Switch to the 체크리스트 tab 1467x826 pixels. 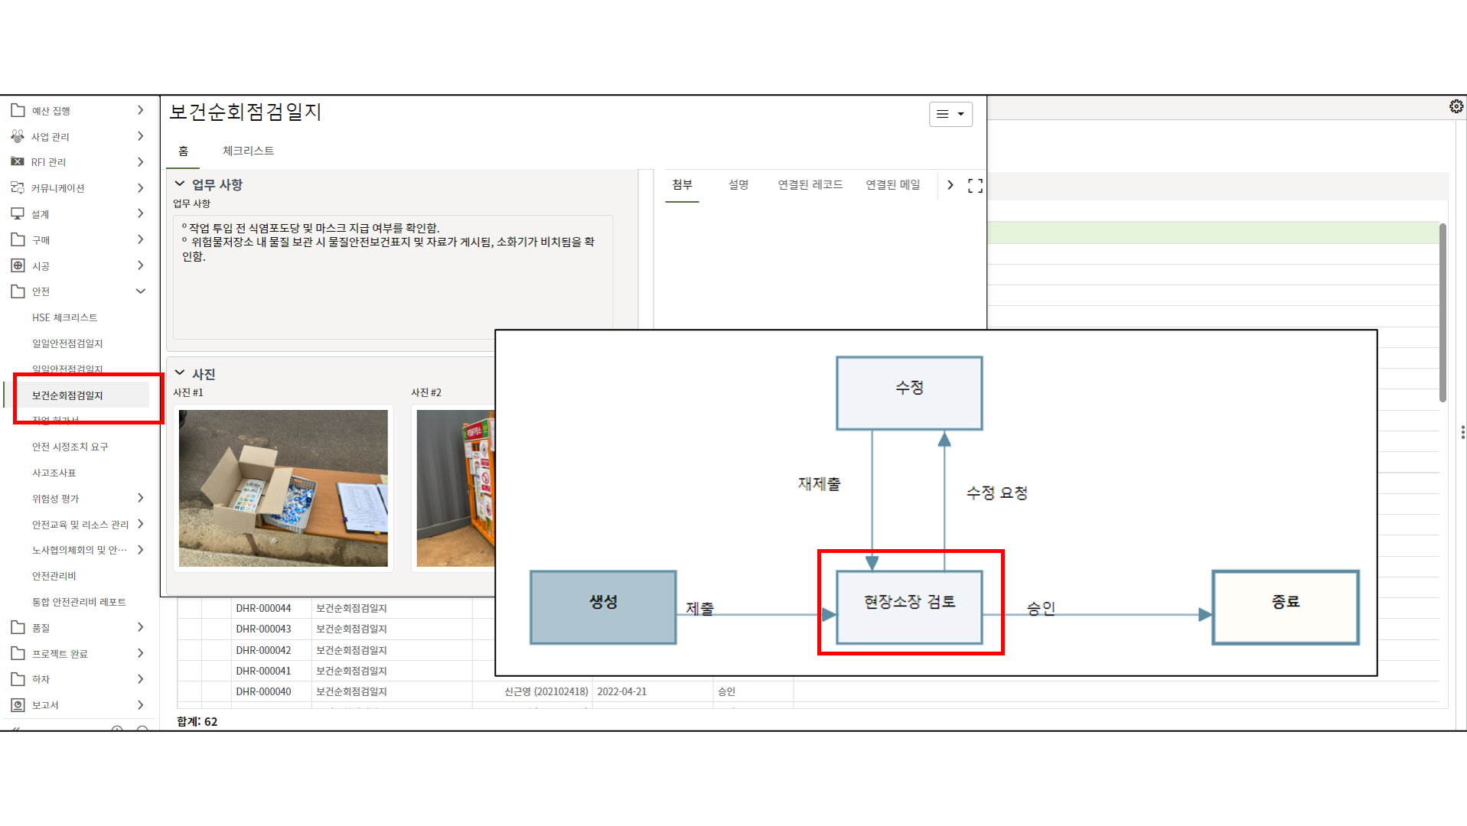point(248,151)
